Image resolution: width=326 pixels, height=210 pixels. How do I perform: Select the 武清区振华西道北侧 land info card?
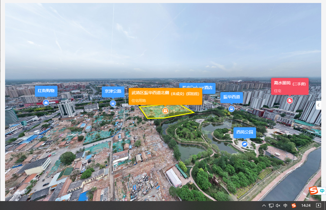(x=165, y=97)
